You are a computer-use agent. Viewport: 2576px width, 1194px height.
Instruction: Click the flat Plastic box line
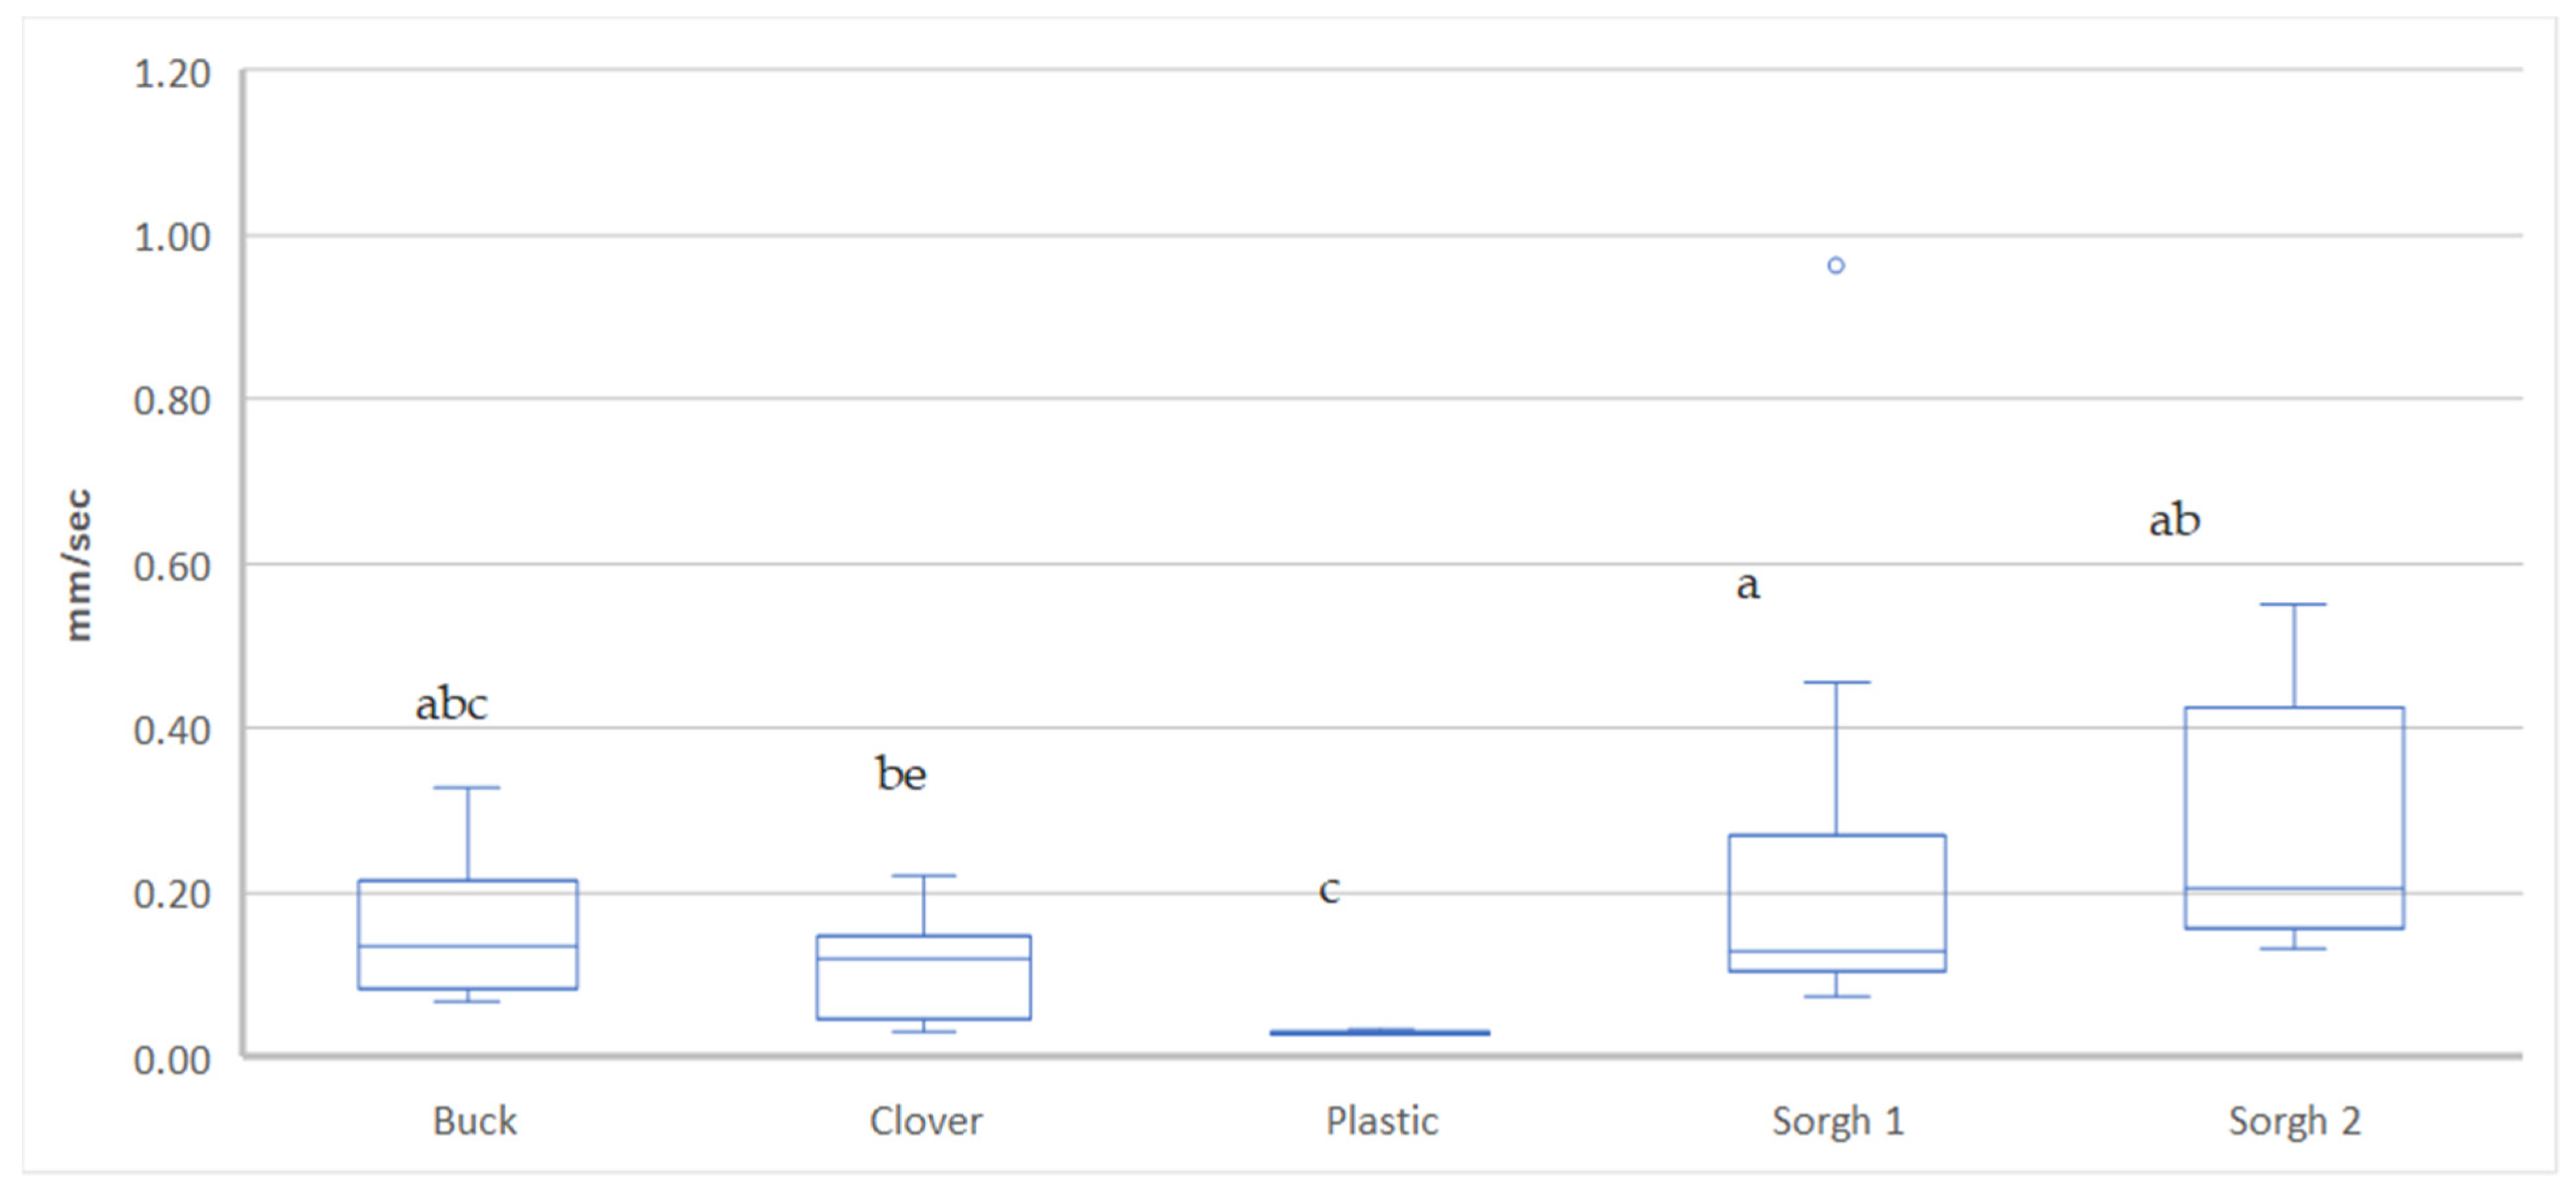(x=1380, y=1032)
